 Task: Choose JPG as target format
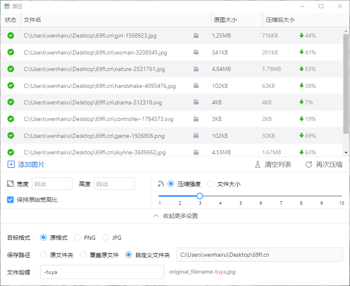[x=105, y=237]
